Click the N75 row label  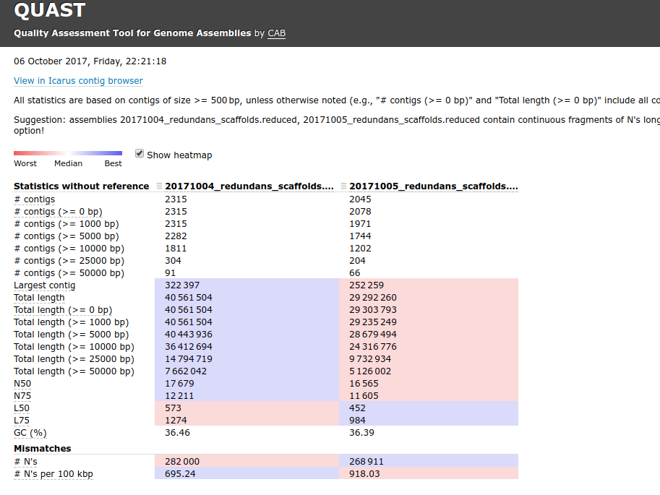point(22,396)
